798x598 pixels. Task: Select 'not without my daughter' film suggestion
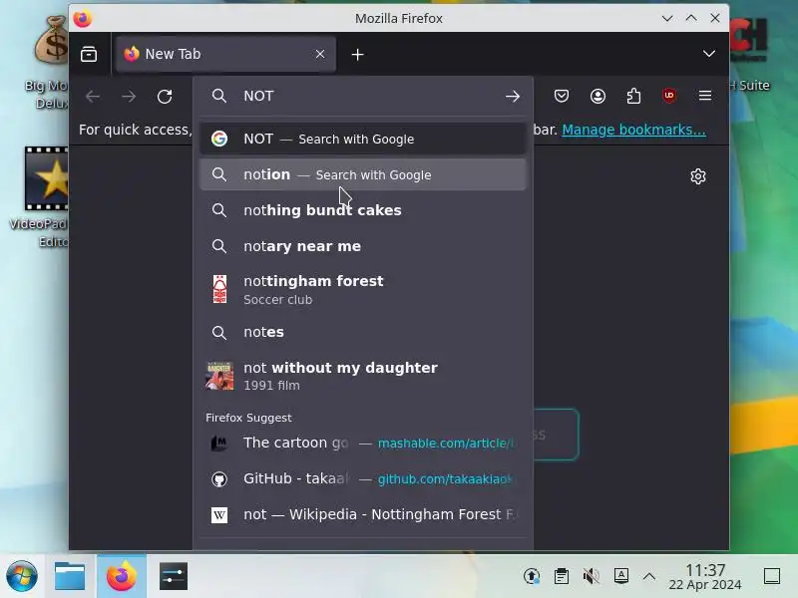coord(363,376)
